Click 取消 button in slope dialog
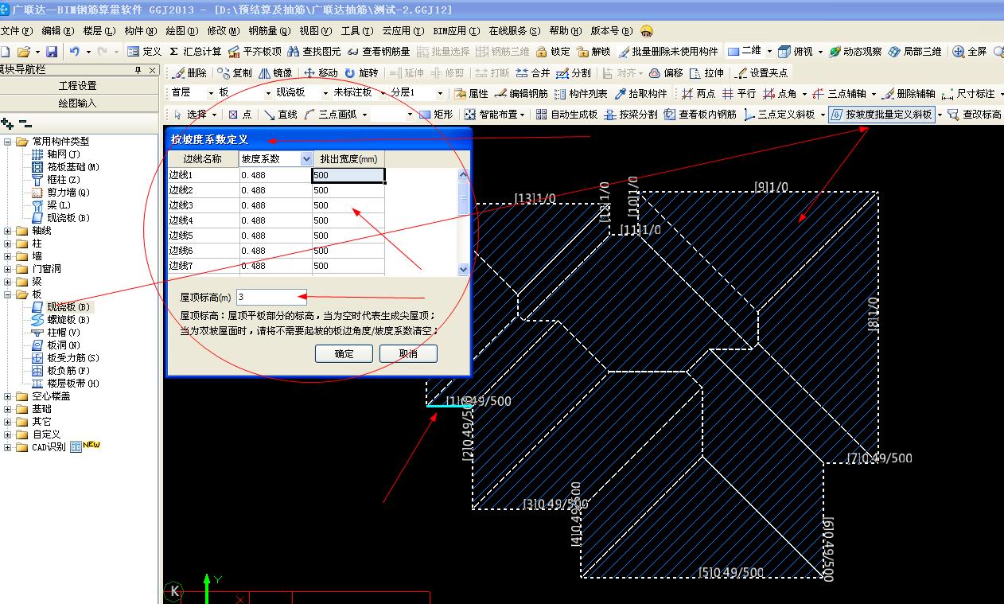The height and width of the screenshot is (604, 1004). pyautogui.click(x=408, y=354)
